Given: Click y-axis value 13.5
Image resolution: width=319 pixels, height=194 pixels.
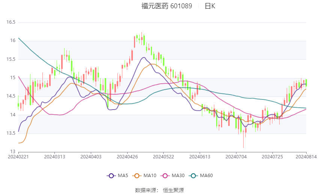Looking at the screenshot, I should pos(11,133).
